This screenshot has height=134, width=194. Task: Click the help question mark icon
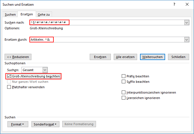pyautogui.click(x=174, y=5)
